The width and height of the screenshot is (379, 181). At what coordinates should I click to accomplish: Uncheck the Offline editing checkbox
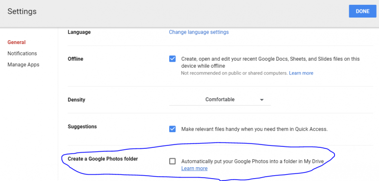(172, 59)
